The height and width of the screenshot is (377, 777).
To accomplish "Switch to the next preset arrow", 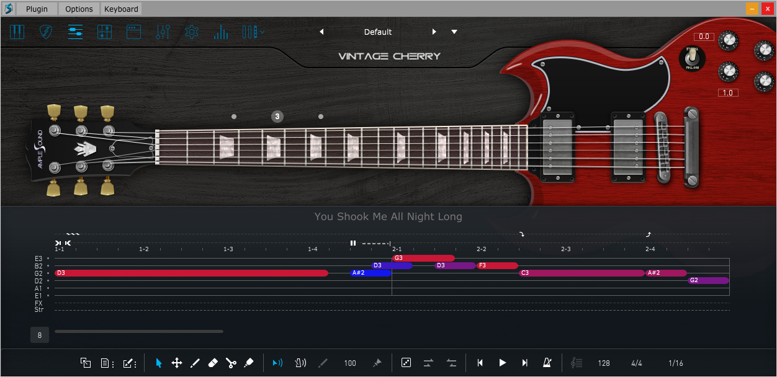I will coord(434,32).
